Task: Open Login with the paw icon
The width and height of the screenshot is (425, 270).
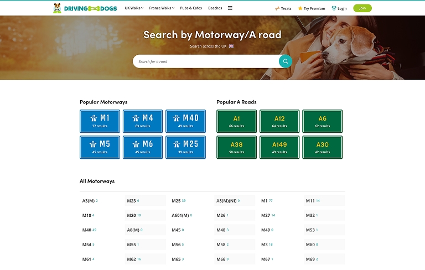Action: [339, 8]
